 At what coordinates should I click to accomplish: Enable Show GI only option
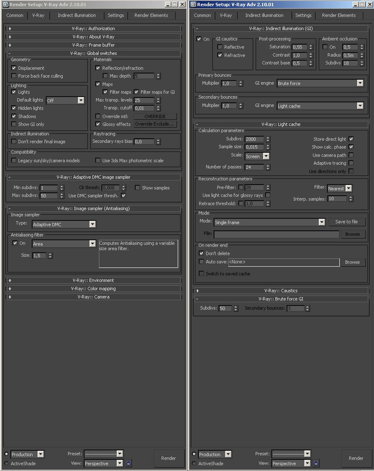coord(14,124)
